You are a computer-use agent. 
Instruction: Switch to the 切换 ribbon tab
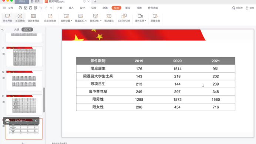point(94,8)
